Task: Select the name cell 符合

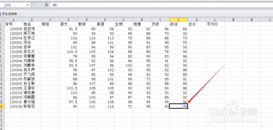Action: 32,42
